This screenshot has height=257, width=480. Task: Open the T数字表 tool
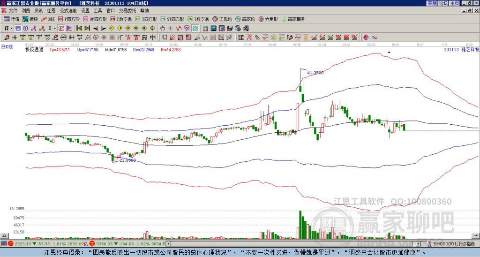(x=198, y=19)
